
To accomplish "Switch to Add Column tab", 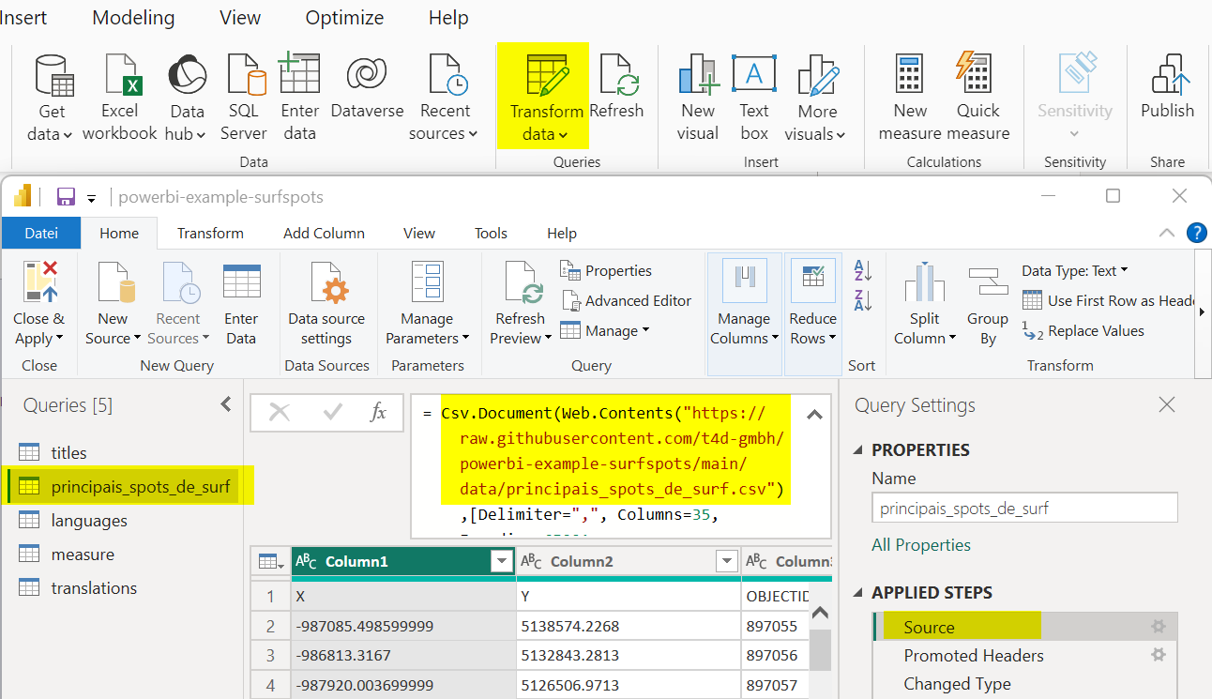I will (x=325, y=233).
